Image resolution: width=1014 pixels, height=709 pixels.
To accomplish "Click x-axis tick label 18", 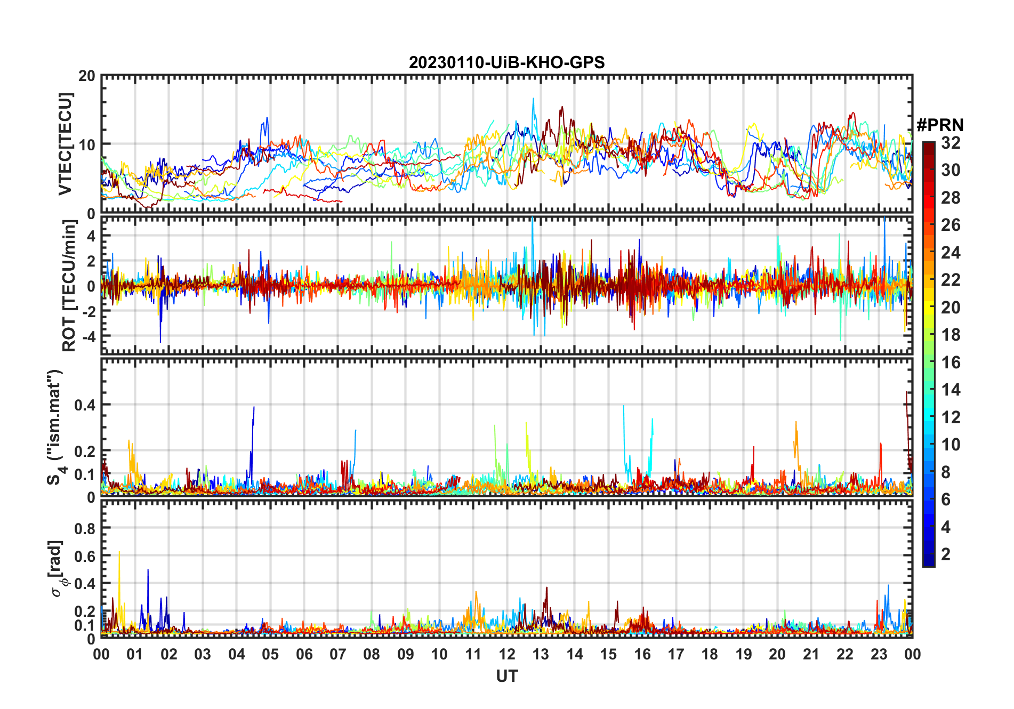I will pos(710,654).
